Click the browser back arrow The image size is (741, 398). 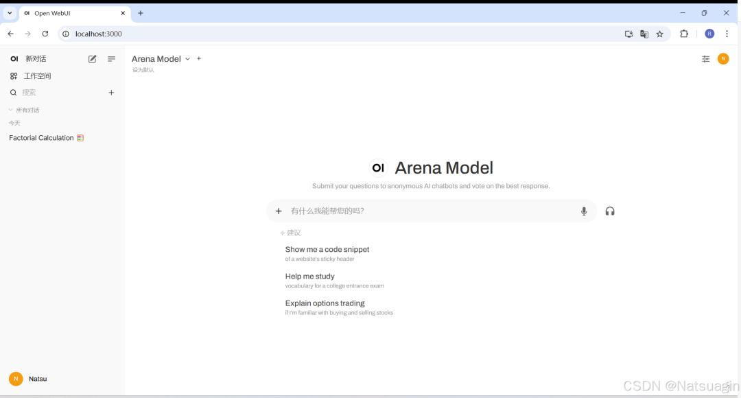[x=11, y=34]
